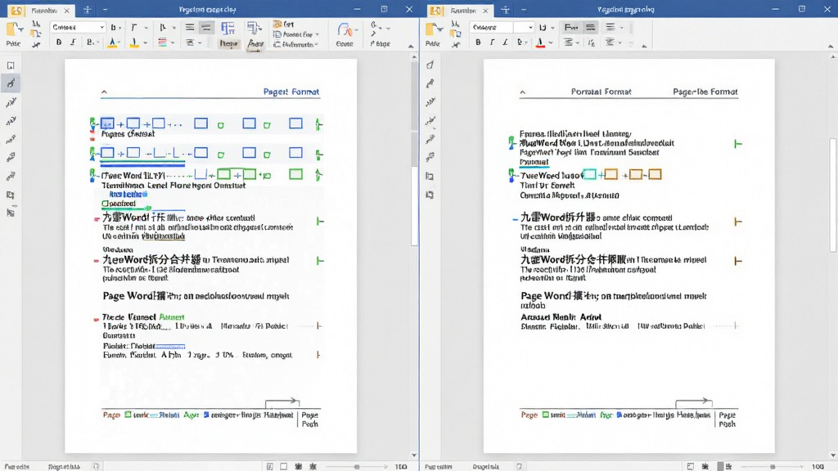This screenshot has width=838, height=471.
Task: Click the large icon above 'Aare' in left ribbon
Action: pos(254,29)
